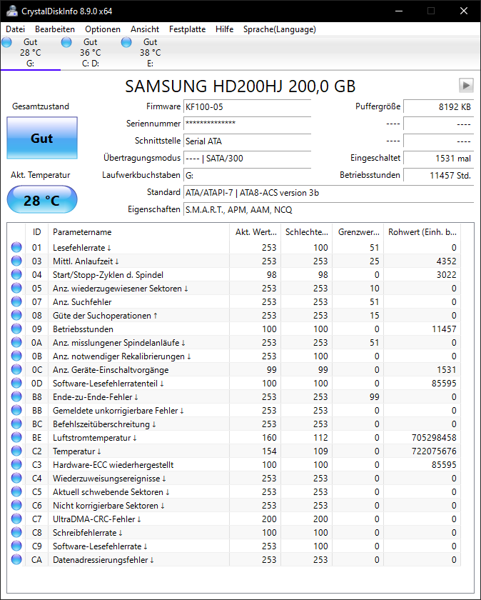The image size is (481, 600).
Task: Click the status circle for Befehlszeitüberschreitung
Action: pos(16,424)
